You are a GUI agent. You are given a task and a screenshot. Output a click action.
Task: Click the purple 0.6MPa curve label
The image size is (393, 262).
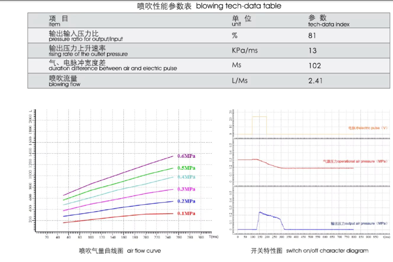186,156
